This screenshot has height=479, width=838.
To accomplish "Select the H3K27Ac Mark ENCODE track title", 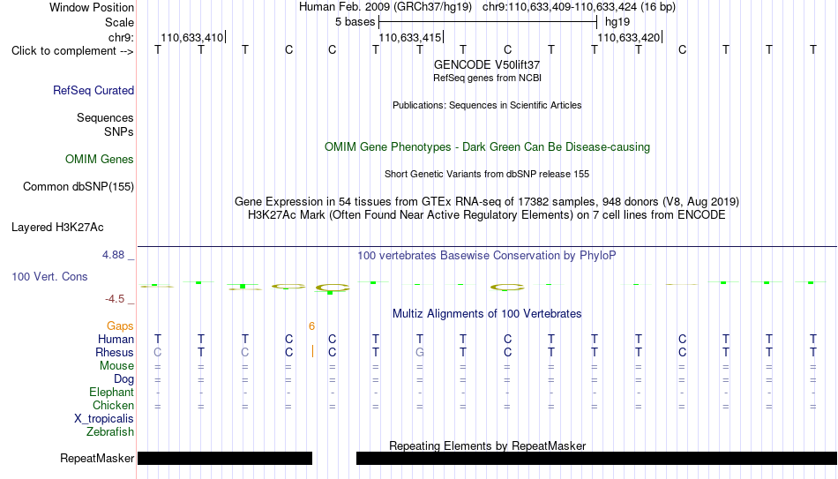I will pos(487,215).
